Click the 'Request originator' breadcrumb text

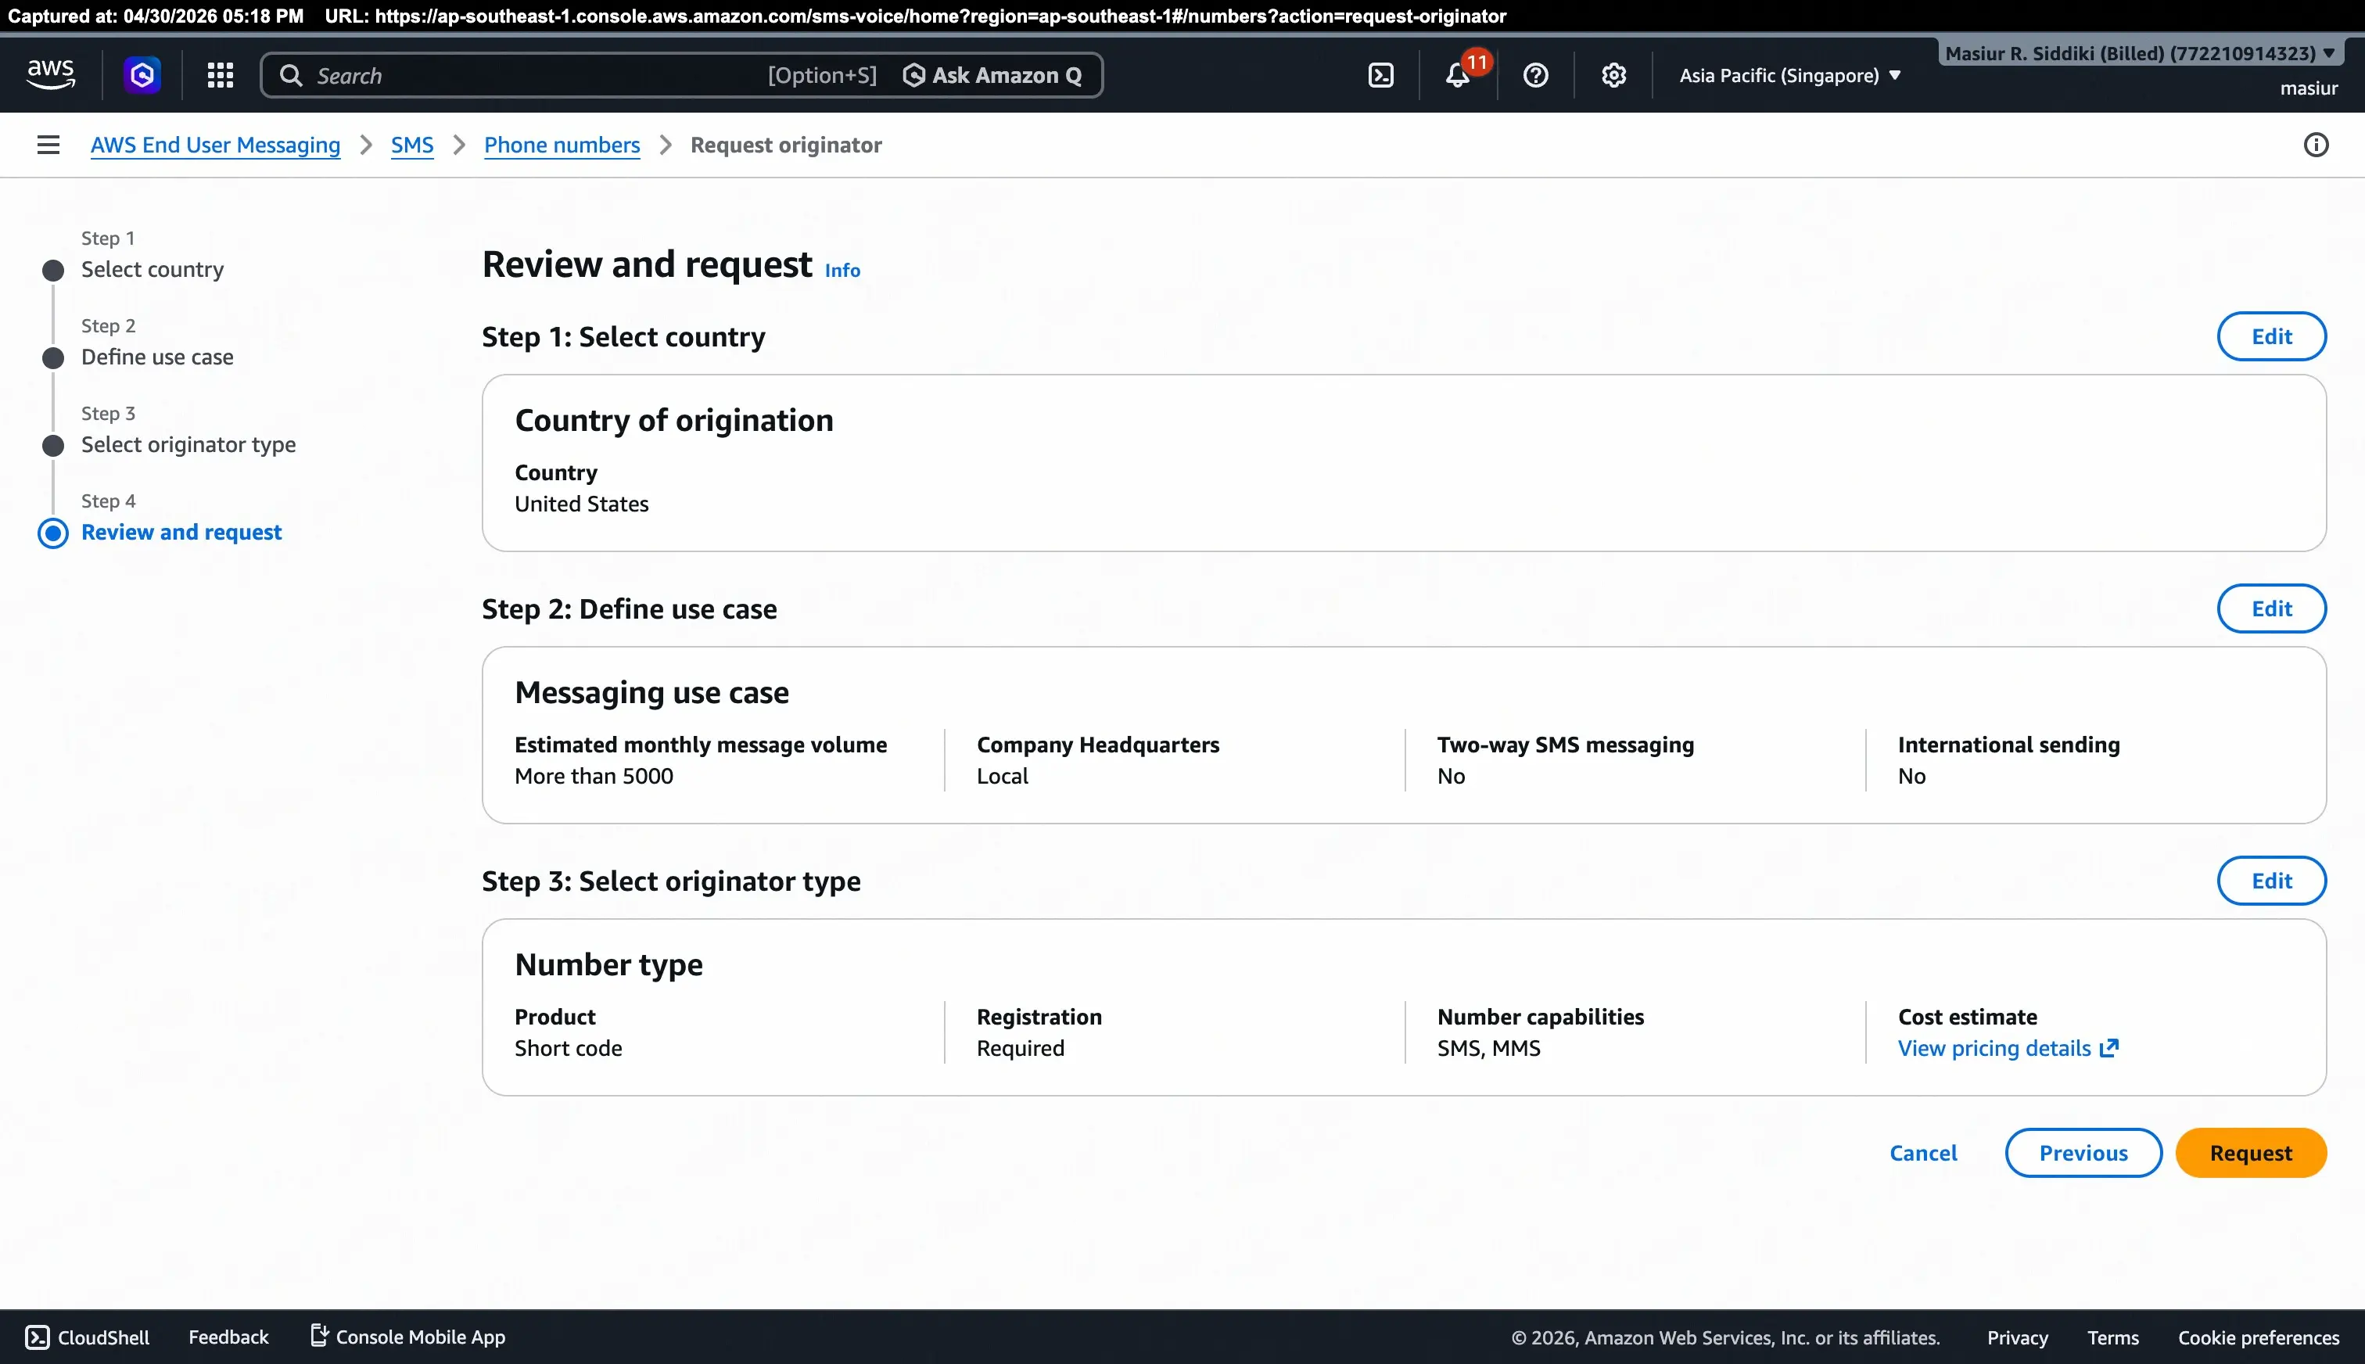[786, 145]
